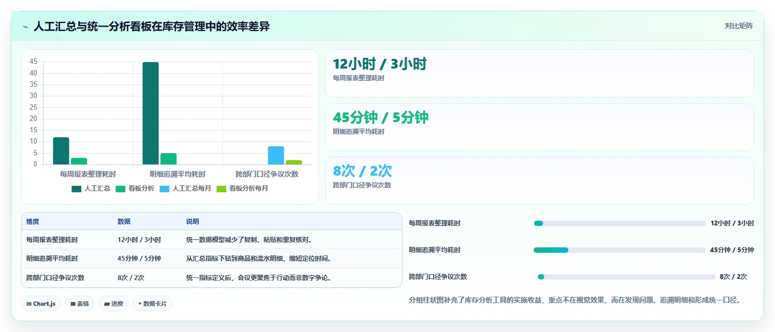
Task: Click table cell 45分钟 / 5分钟
Action: point(139,259)
